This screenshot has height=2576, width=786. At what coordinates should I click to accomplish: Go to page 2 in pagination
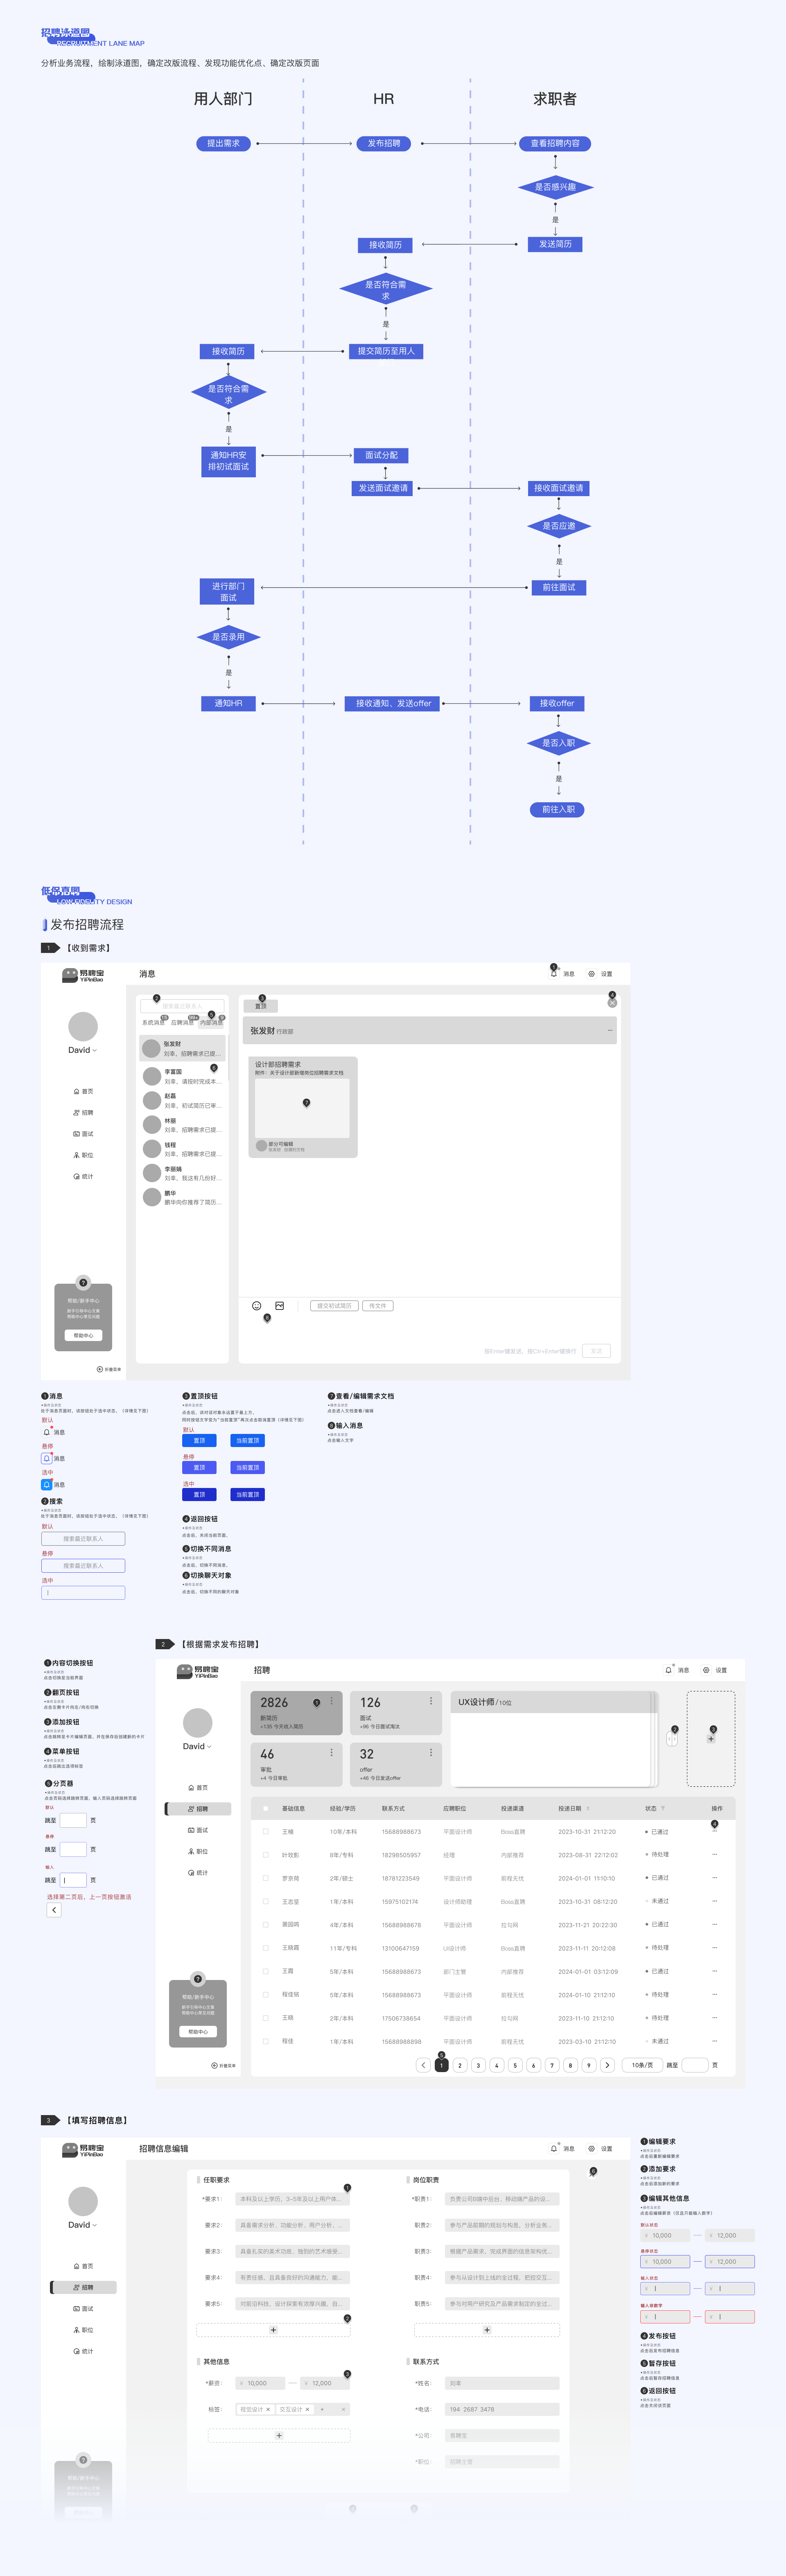pos(460,2065)
